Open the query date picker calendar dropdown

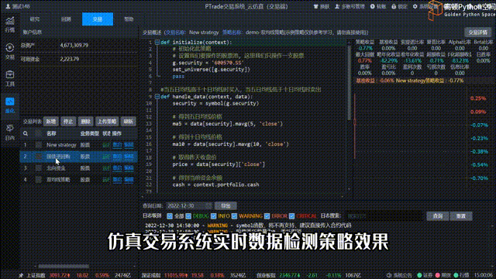tap(208, 205)
